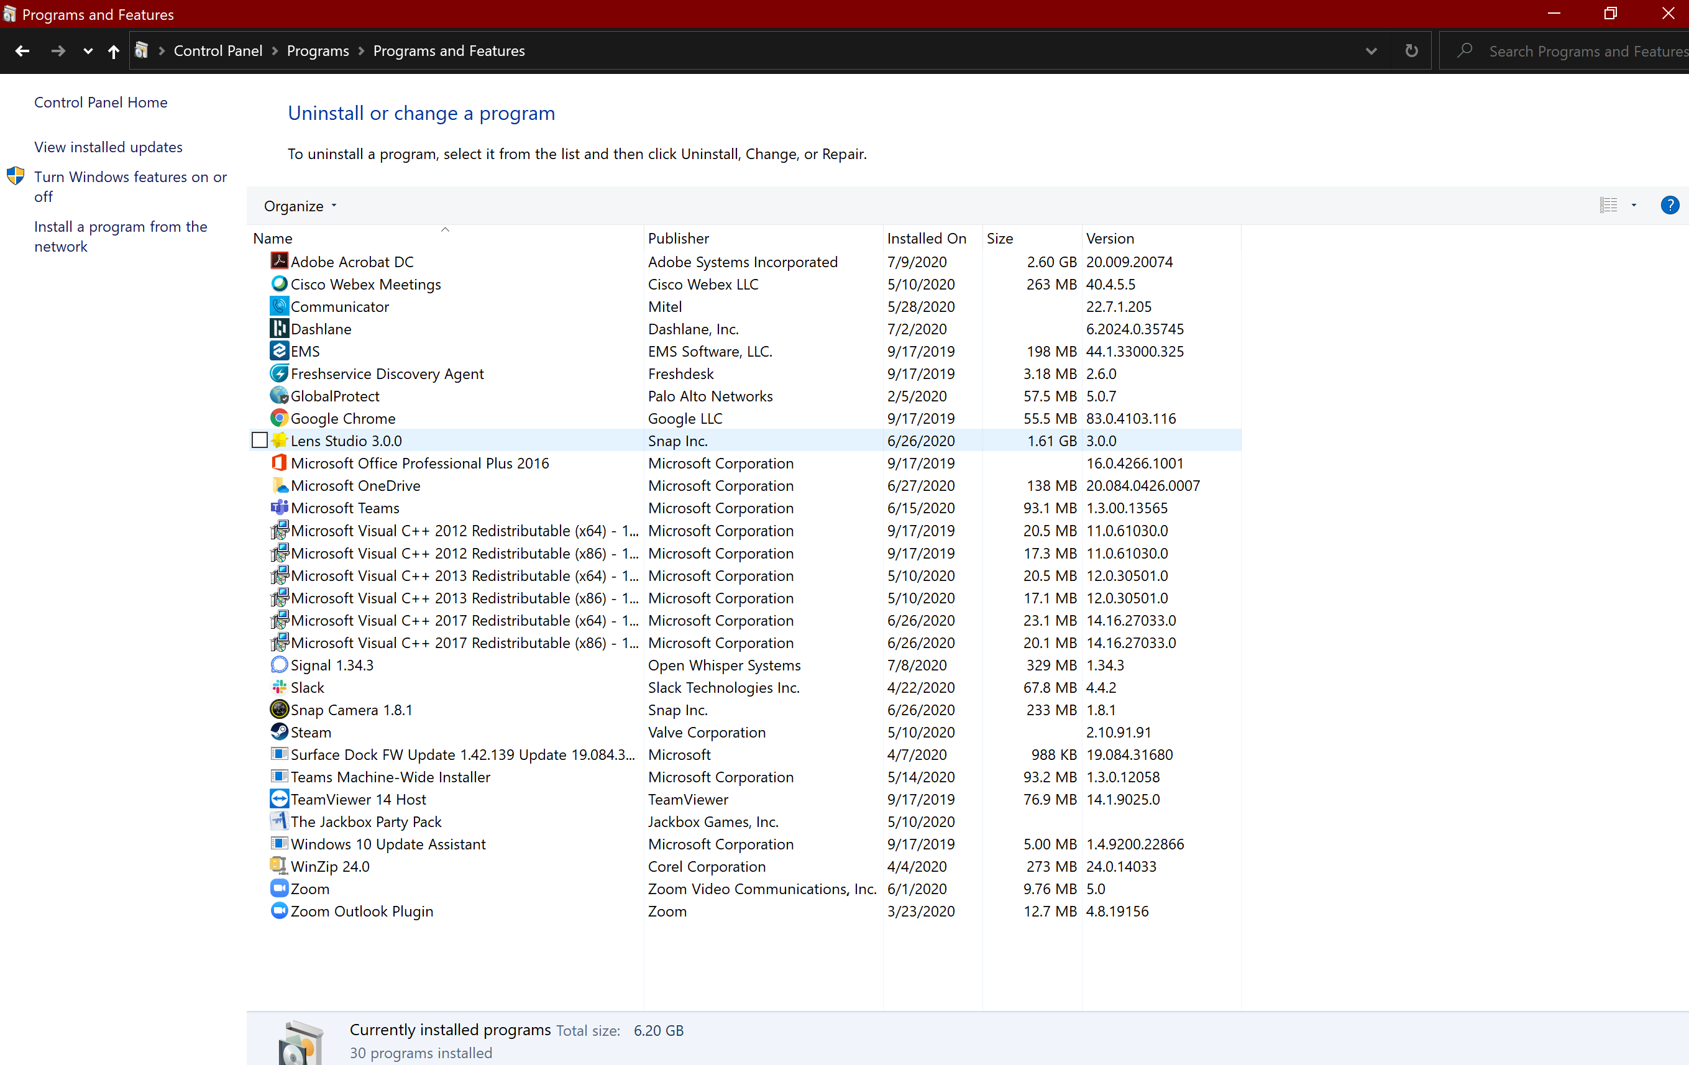Expand the view options dropdown arrow
Viewport: 1689px width, 1065px height.
click(1634, 204)
